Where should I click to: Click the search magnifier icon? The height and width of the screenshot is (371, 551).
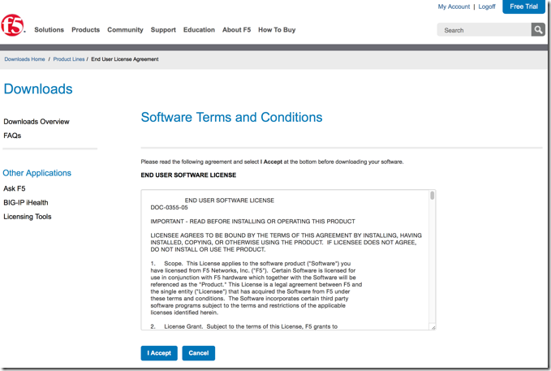pos(538,30)
